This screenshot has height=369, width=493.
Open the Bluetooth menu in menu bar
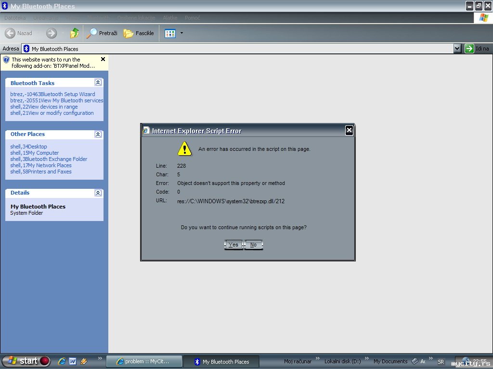tap(98, 18)
